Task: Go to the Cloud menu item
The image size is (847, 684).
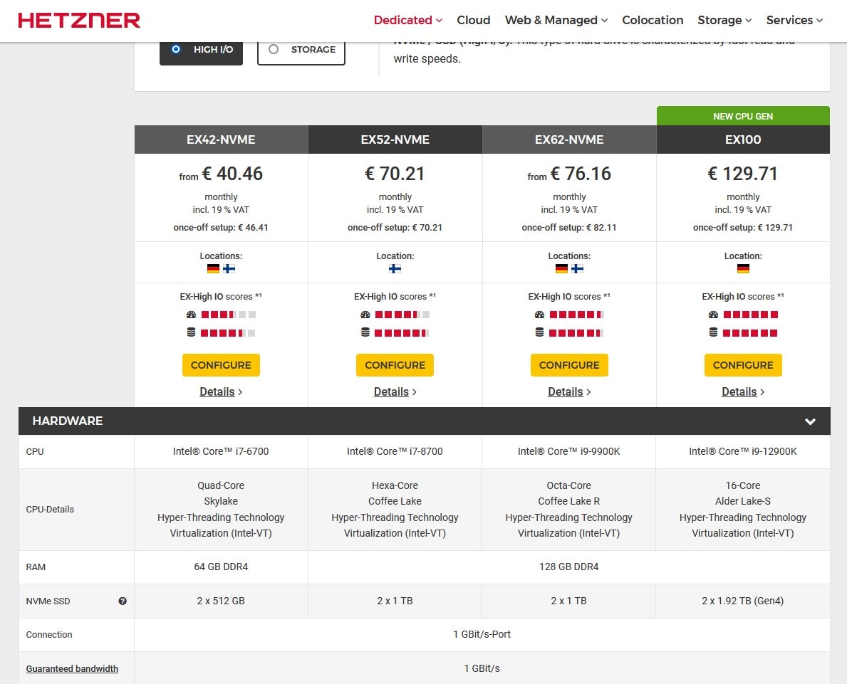Action: [473, 20]
